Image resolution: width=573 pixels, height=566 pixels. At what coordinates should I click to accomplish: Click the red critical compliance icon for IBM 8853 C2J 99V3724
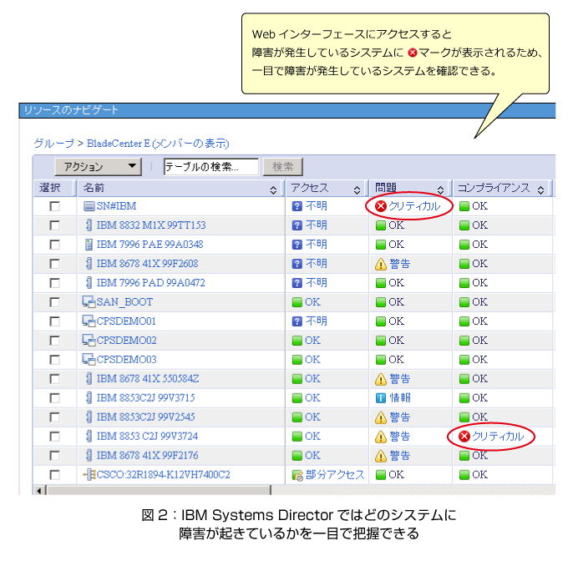[x=464, y=437]
